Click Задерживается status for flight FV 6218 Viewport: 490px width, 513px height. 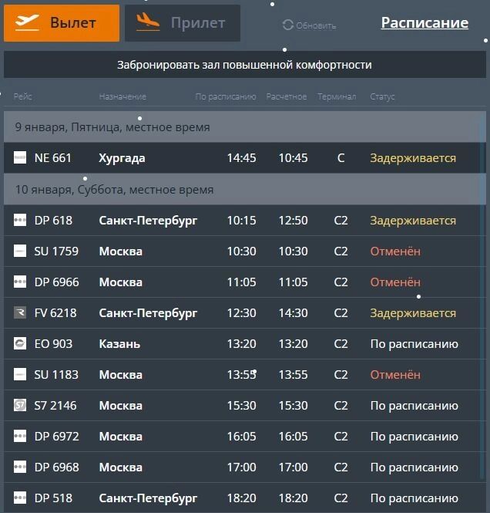413,313
